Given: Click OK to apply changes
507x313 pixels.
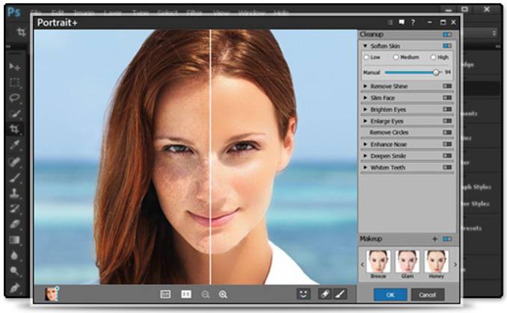Looking at the screenshot, I should pos(390,294).
